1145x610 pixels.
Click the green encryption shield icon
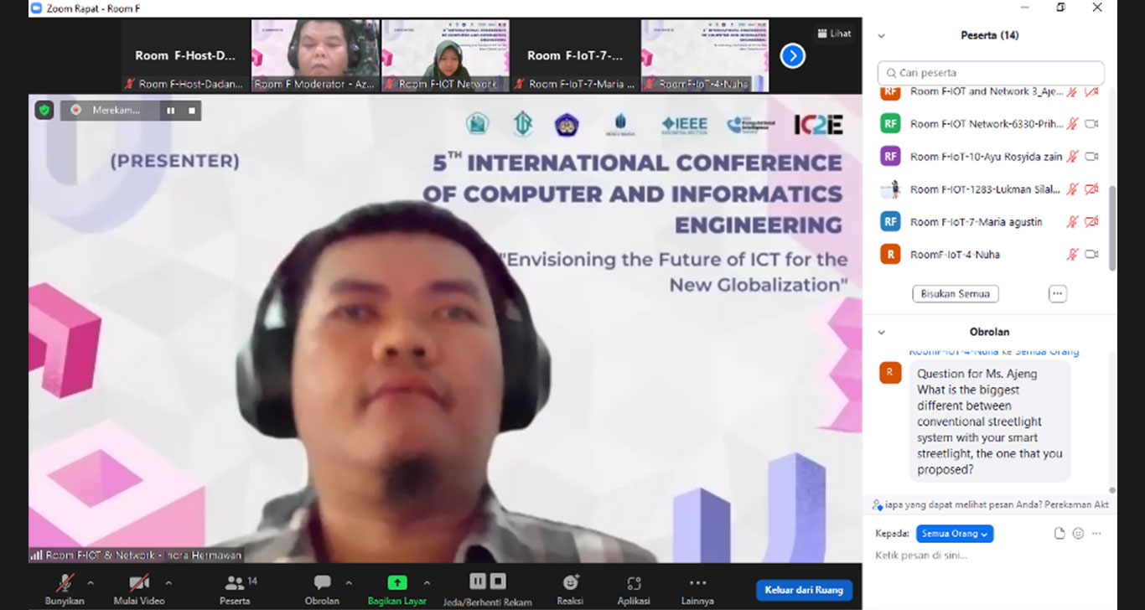pos(44,110)
